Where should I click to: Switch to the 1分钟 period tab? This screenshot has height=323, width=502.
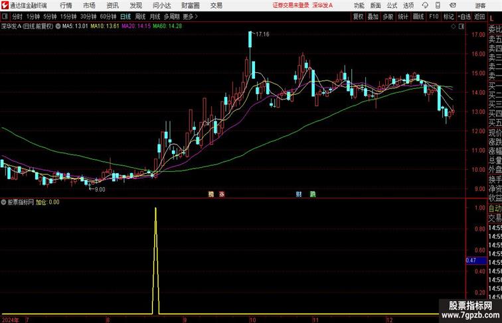[33, 17]
